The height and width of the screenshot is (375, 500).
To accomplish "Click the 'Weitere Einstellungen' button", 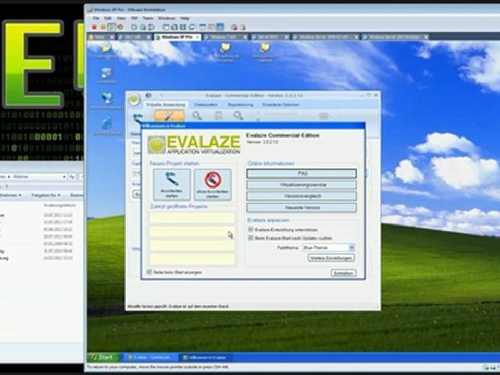I will click(x=331, y=258).
